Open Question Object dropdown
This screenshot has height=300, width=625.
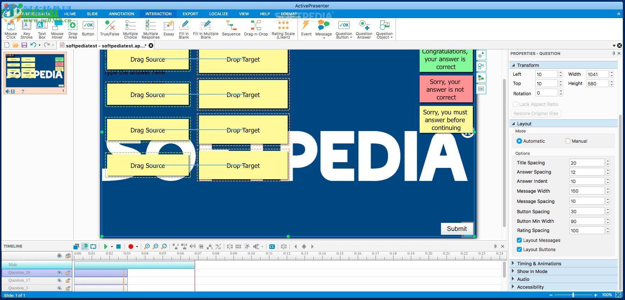point(384,29)
